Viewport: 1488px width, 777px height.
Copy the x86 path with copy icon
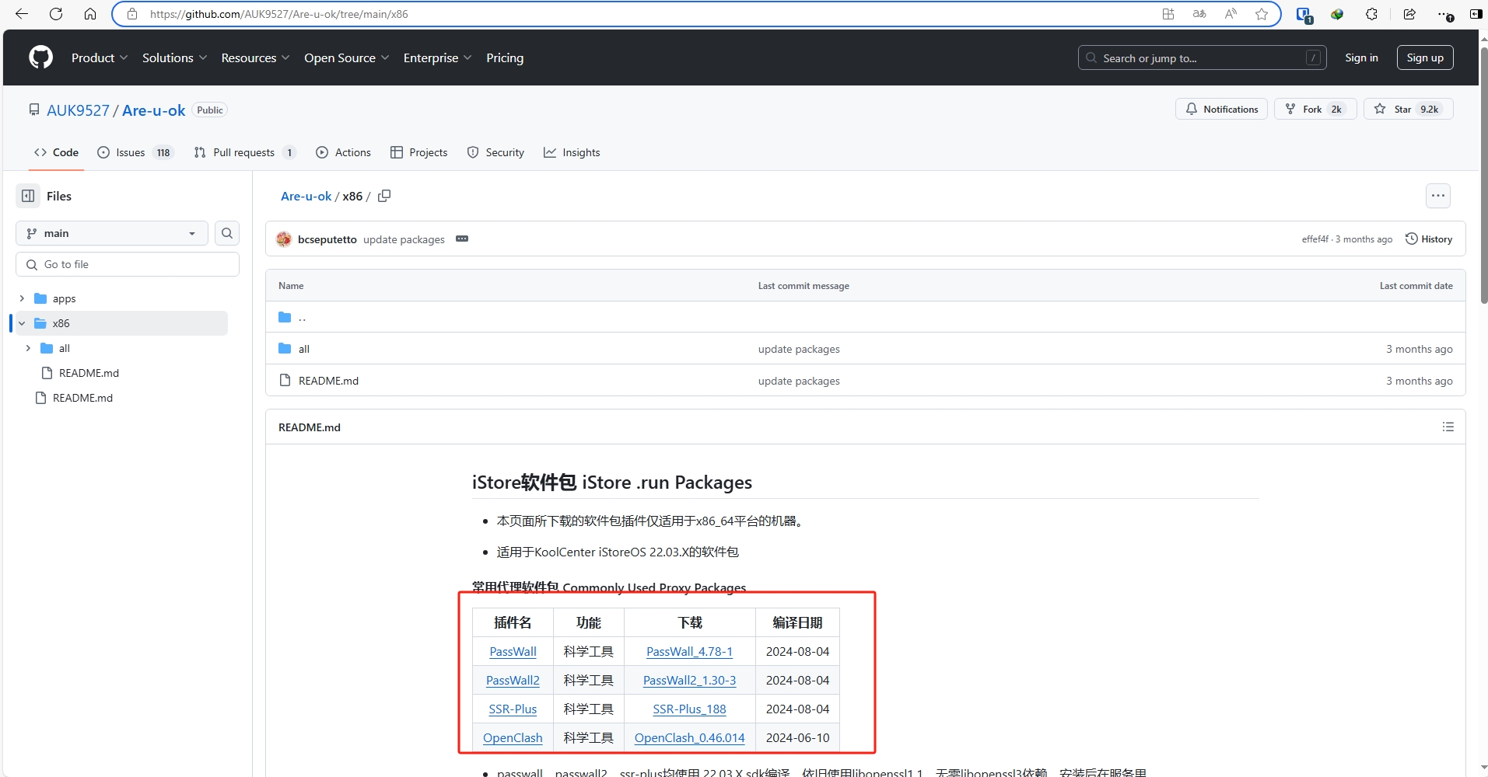pyautogui.click(x=383, y=196)
